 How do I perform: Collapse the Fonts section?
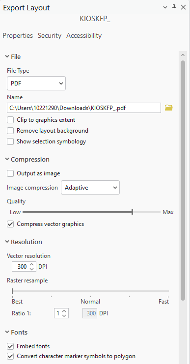click(7, 332)
